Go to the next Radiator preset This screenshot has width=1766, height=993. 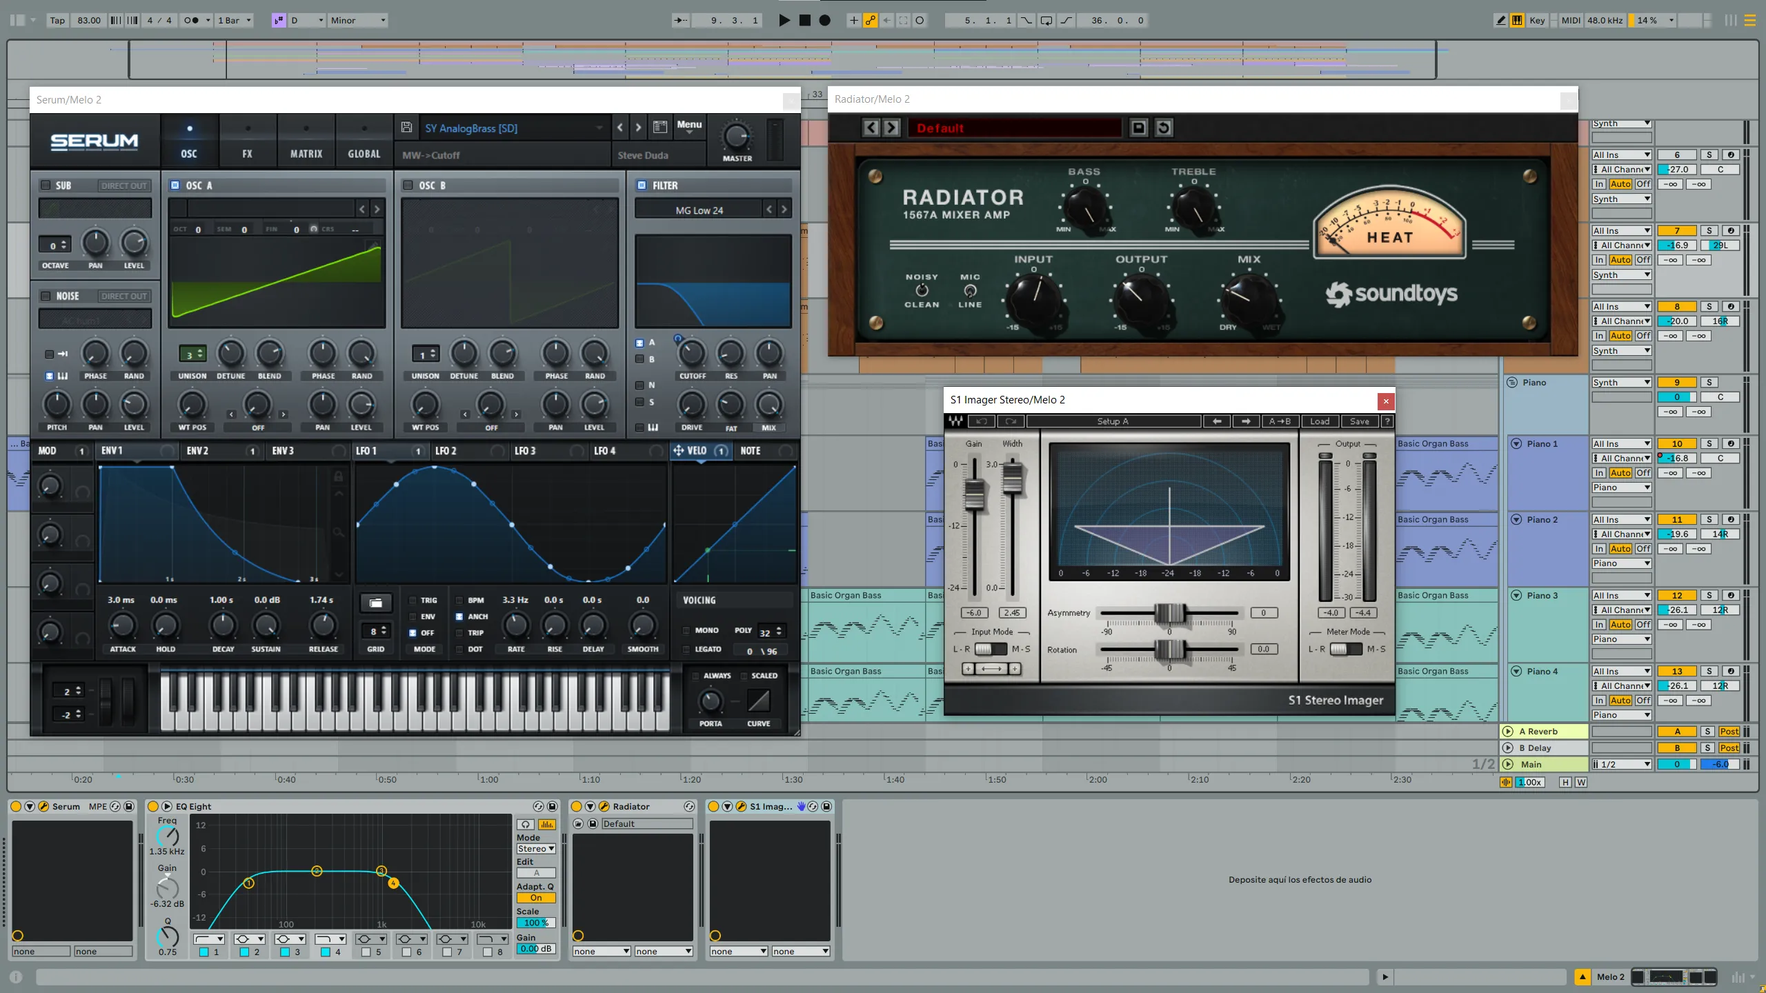point(891,128)
